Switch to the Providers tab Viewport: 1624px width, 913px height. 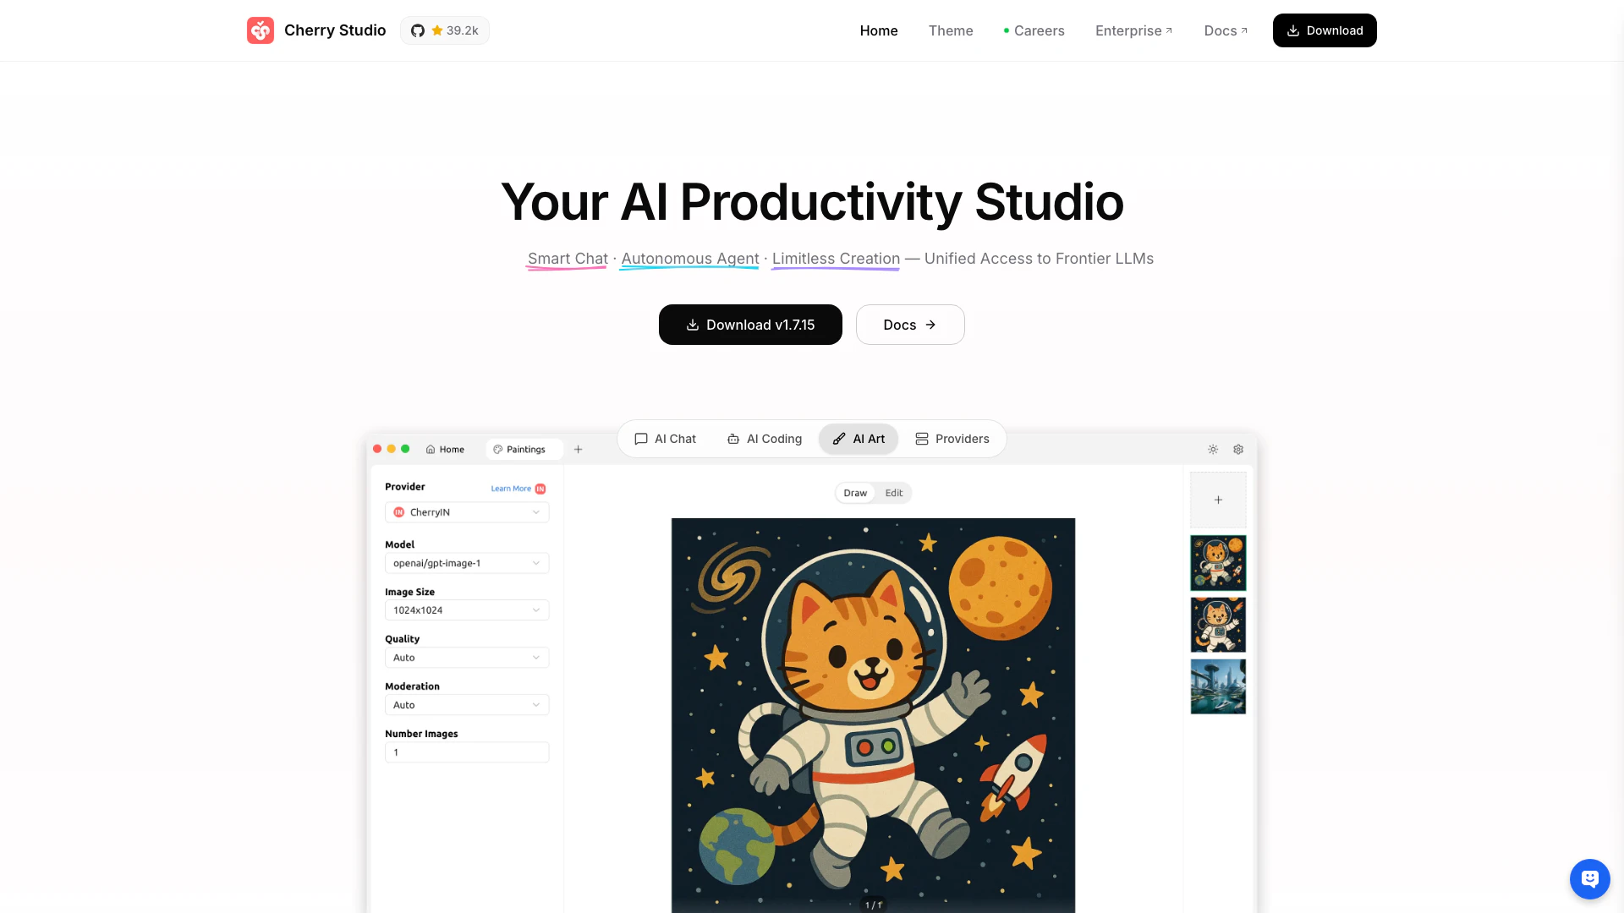point(952,439)
